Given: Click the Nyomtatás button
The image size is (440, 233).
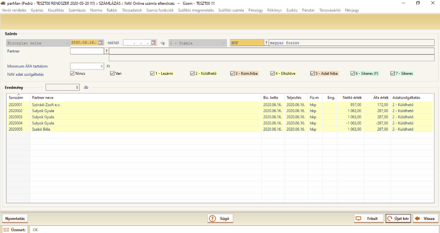Looking at the screenshot, I should click(x=15, y=218).
